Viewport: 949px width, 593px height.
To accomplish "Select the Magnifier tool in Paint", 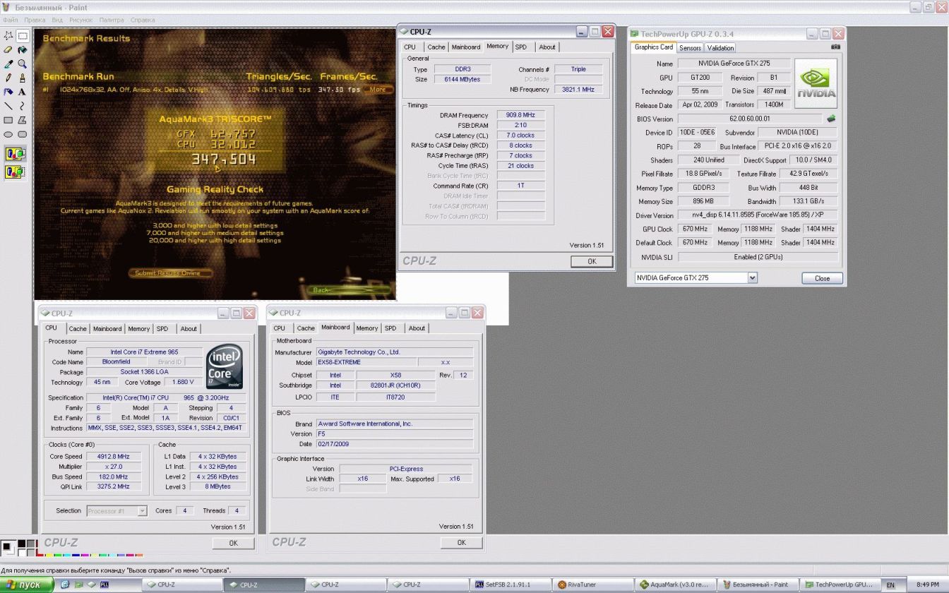I will coord(23,64).
